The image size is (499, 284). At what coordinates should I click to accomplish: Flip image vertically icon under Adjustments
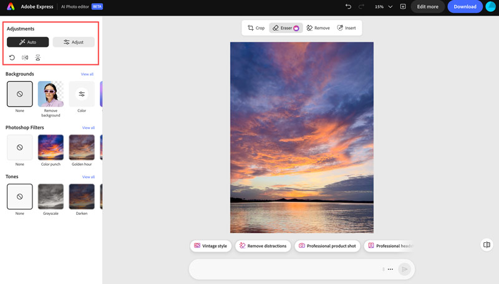38,57
